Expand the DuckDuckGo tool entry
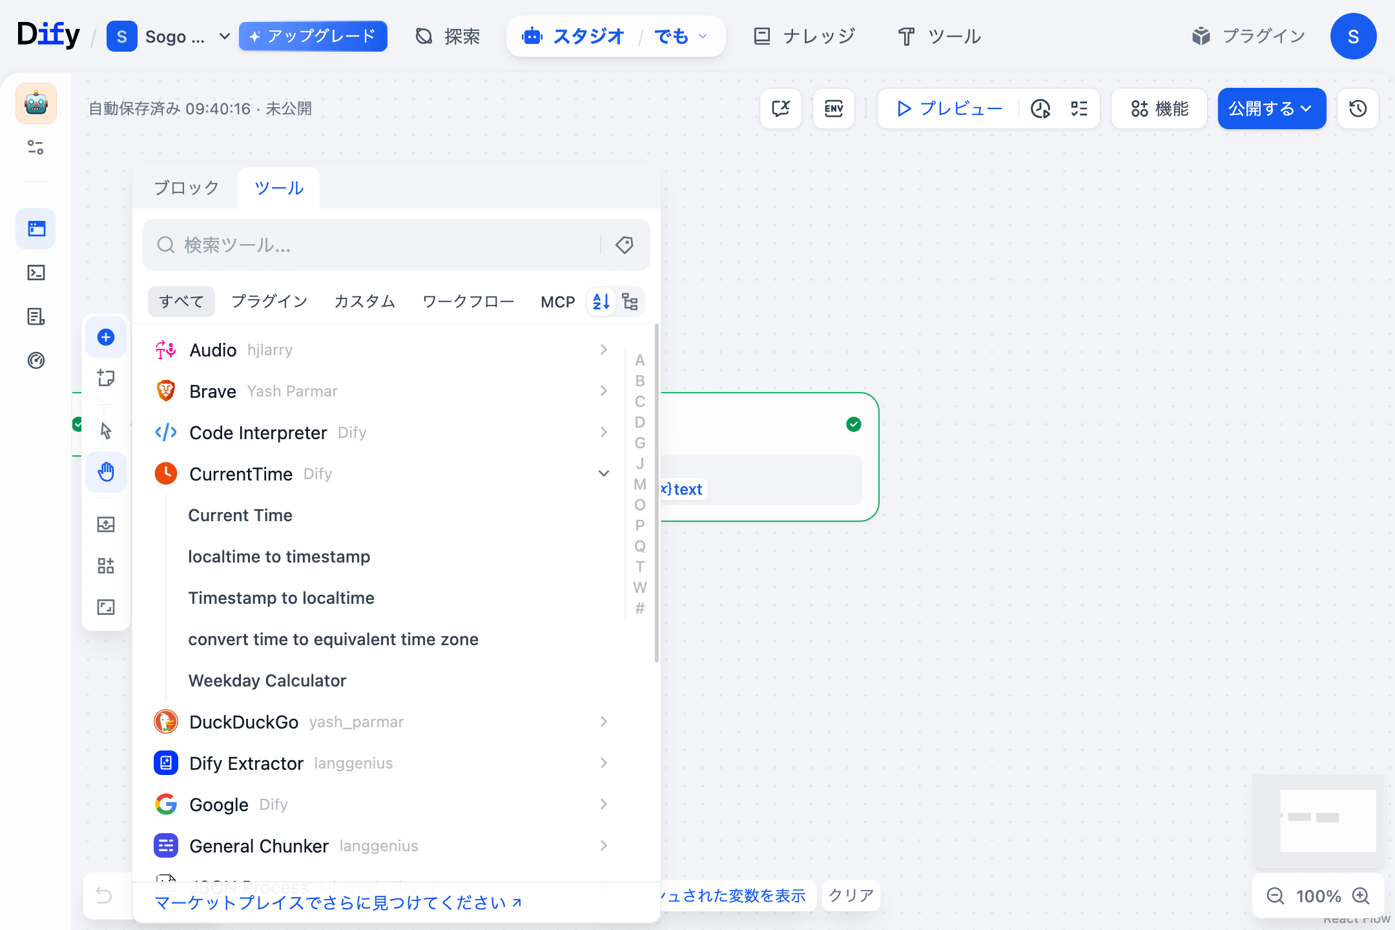 [x=604, y=721]
